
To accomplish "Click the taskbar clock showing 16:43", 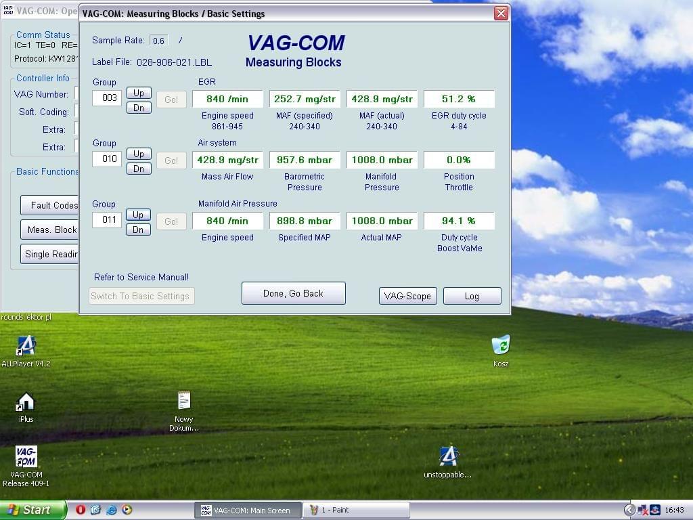I will (675, 511).
